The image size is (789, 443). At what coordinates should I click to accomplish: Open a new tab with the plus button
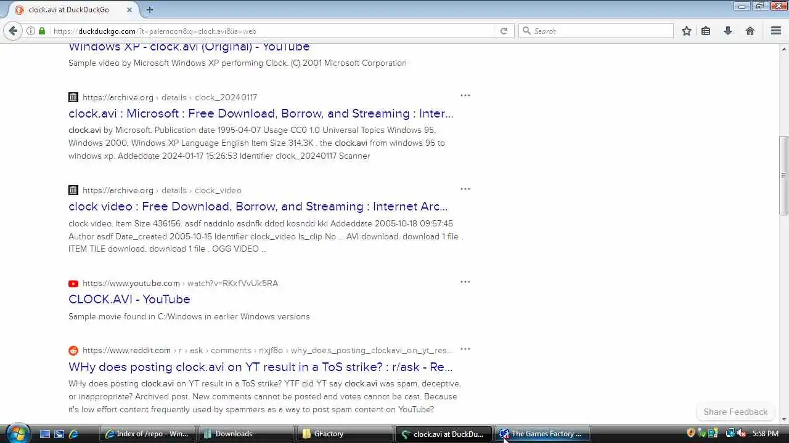(x=150, y=10)
